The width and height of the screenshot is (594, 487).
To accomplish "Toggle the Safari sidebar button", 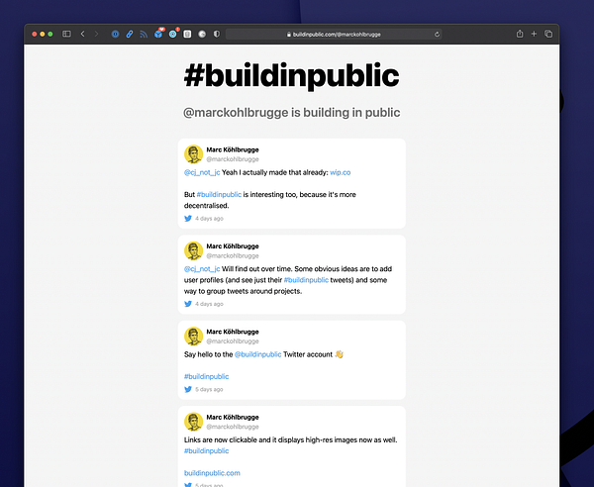I will click(x=66, y=34).
